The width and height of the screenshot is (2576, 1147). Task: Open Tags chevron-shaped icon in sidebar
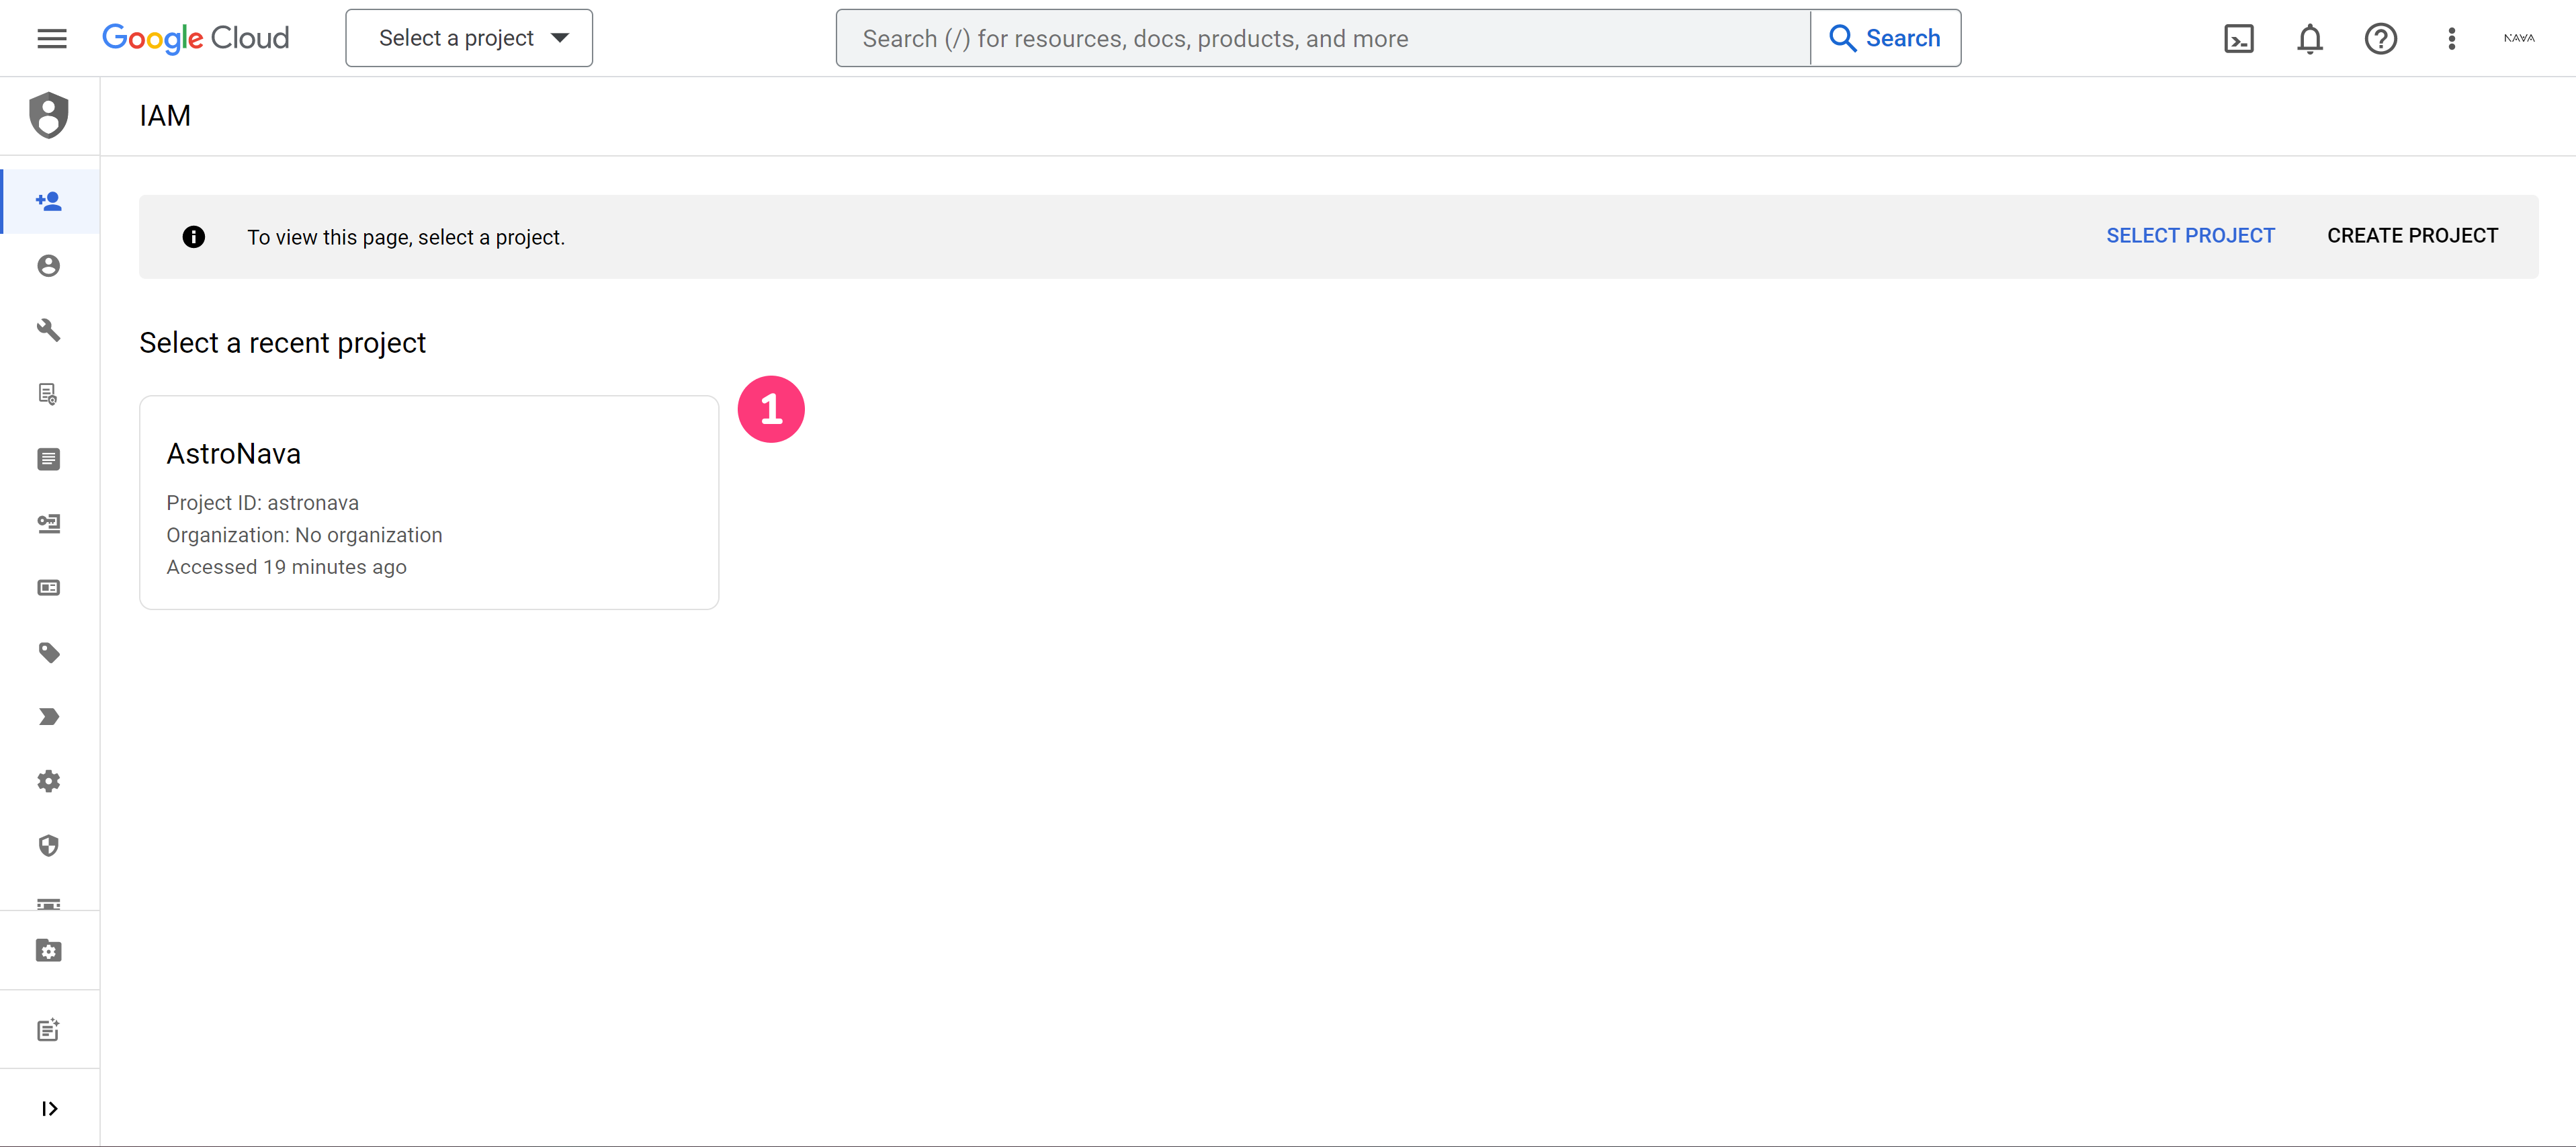click(x=49, y=717)
